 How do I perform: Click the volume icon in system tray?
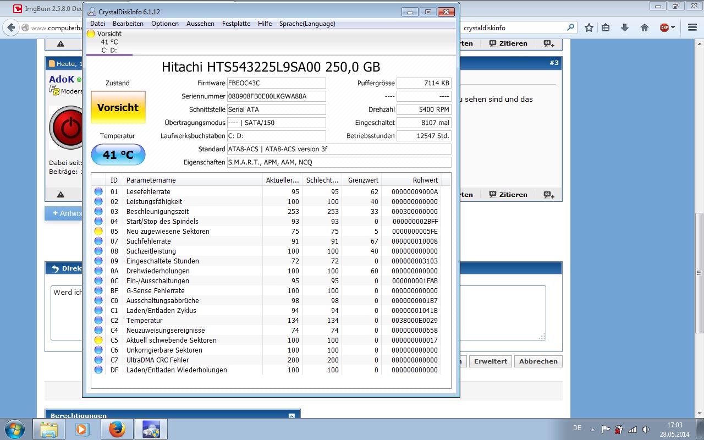[646, 429]
